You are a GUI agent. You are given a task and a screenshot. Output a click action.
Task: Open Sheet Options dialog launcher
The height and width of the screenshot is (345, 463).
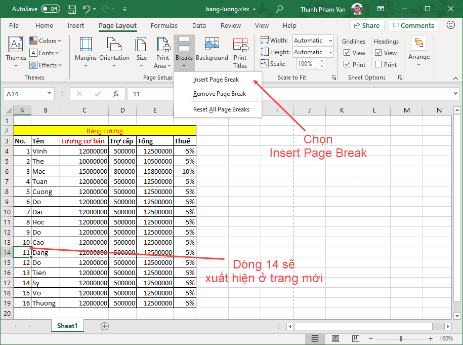point(400,78)
